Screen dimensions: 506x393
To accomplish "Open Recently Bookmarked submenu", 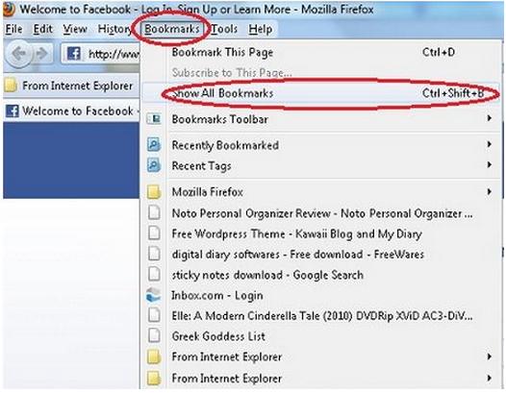I will tap(321, 145).
